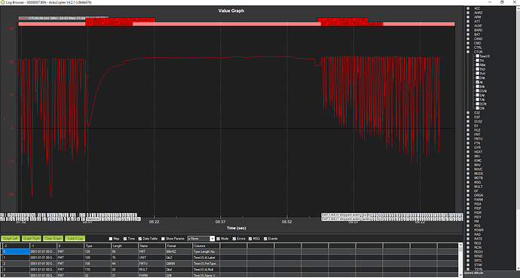Expand the ATT message group
The image size is (520, 278).
(468, 22)
